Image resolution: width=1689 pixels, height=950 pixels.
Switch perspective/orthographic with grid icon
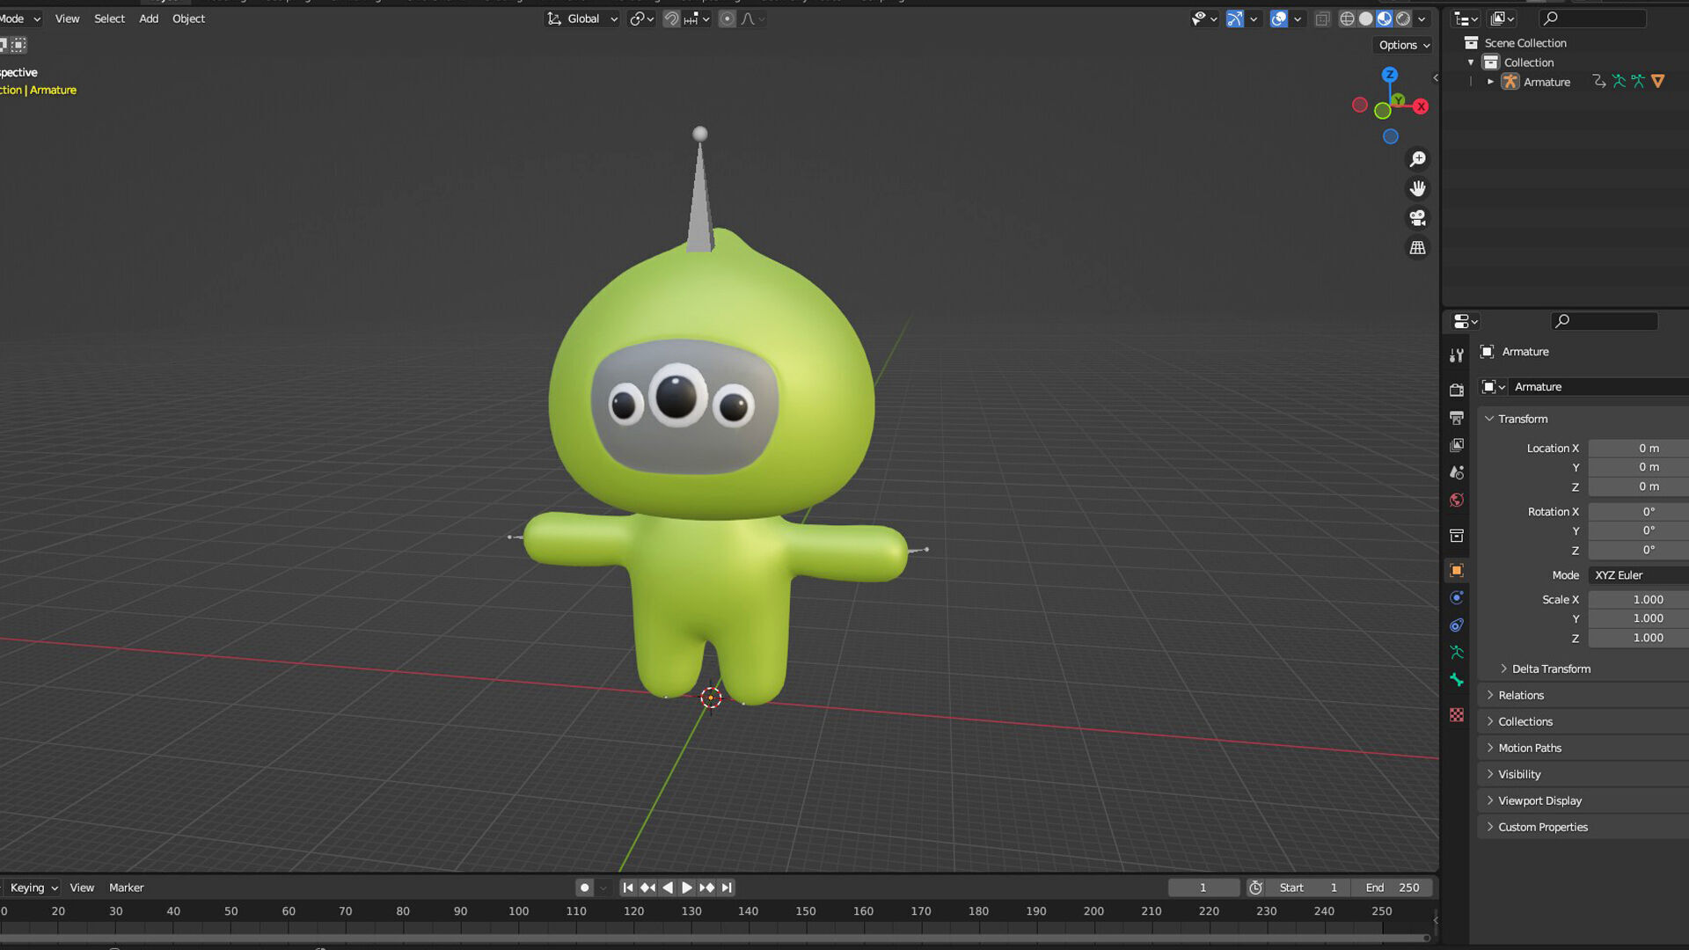pos(1417,248)
